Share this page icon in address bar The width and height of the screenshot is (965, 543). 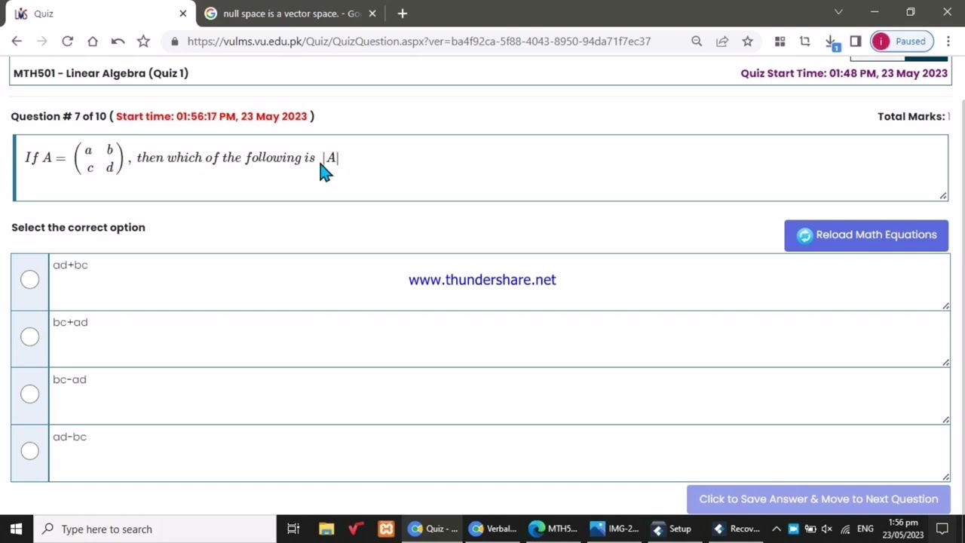pyautogui.click(x=722, y=41)
